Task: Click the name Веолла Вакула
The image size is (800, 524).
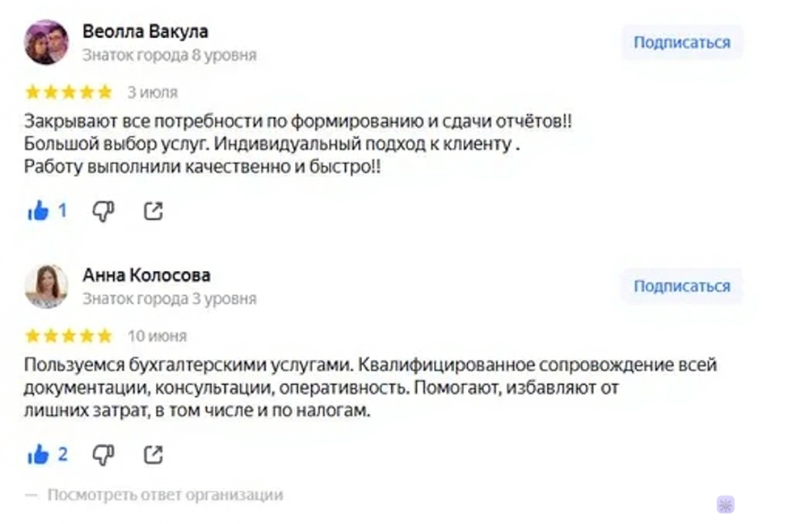Action: click(145, 32)
